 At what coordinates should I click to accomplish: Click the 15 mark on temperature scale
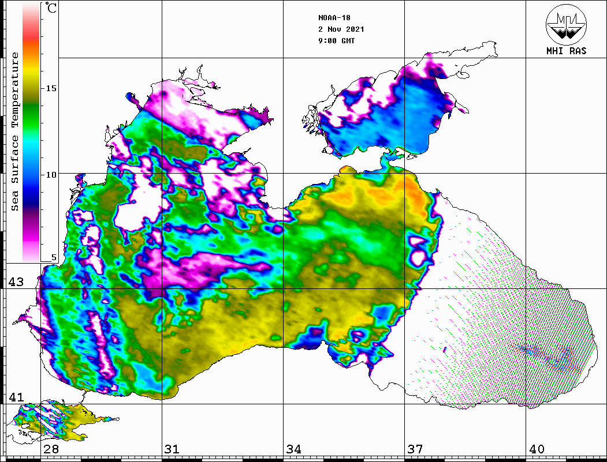51,88
